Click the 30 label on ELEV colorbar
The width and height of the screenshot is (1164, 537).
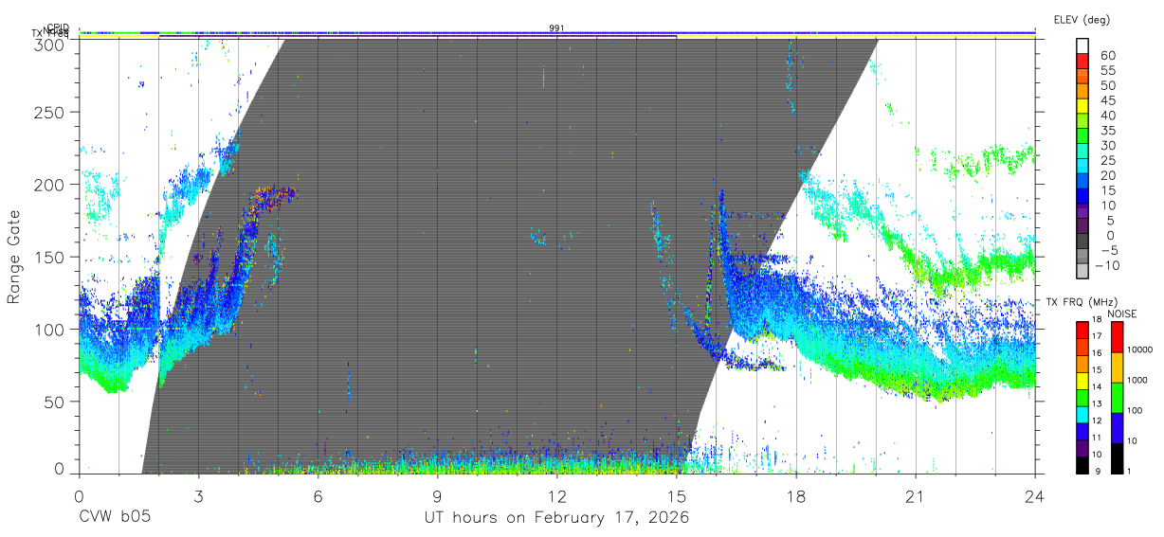(1107, 145)
